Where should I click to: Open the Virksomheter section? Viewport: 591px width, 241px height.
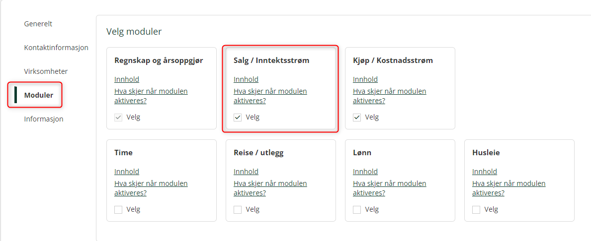[x=46, y=71]
